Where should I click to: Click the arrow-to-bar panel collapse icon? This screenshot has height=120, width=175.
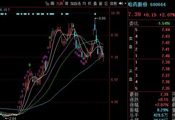pos(121,3)
